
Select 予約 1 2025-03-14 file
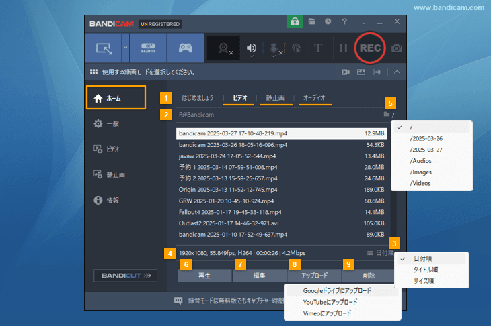pos(282,167)
